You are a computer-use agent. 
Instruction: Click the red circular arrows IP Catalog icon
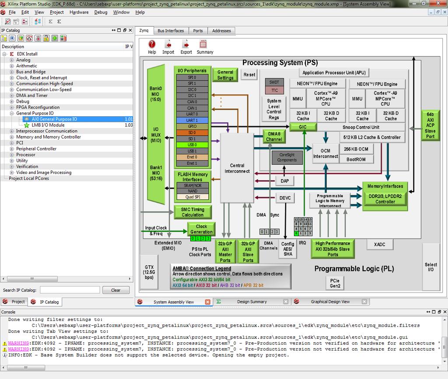(29, 38)
